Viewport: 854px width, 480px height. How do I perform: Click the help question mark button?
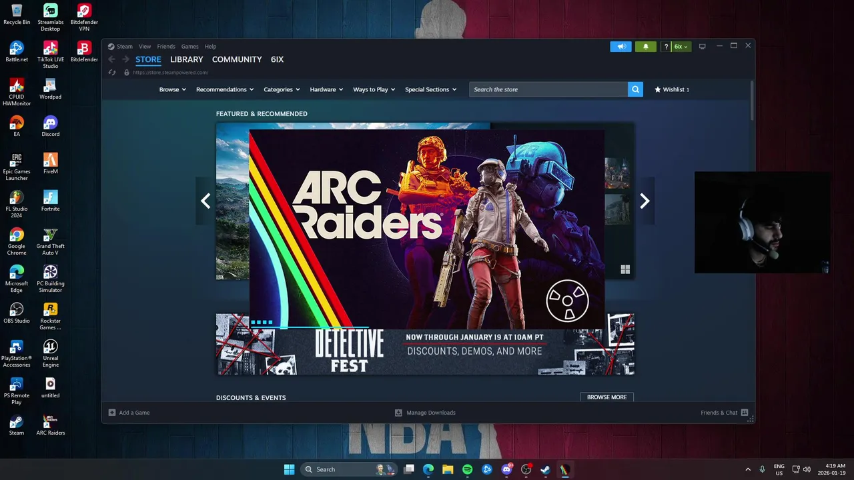666,47
